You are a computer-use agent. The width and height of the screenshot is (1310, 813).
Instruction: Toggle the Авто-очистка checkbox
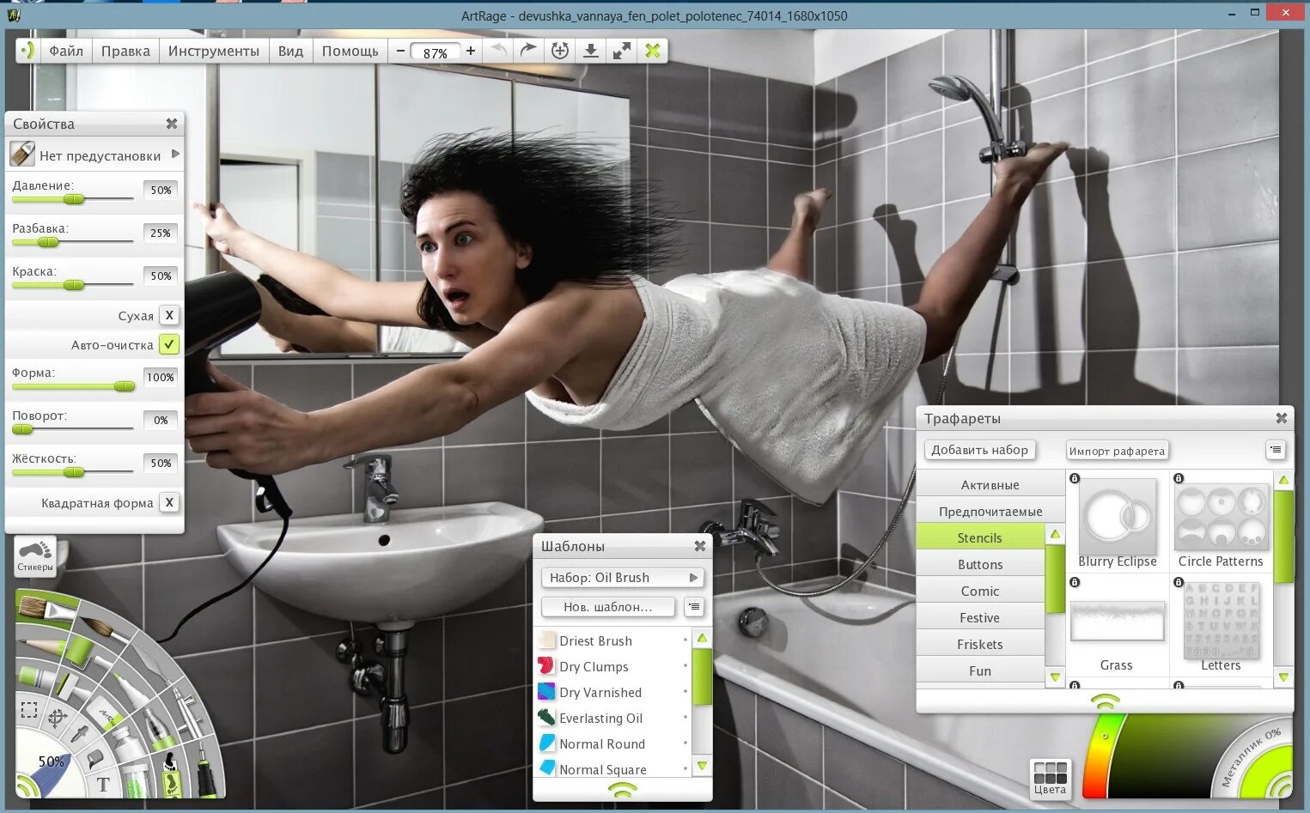pos(169,344)
